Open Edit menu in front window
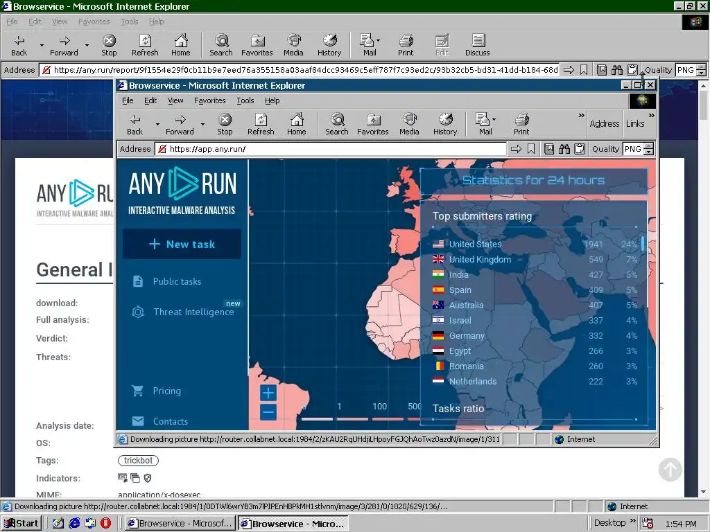 coord(150,100)
